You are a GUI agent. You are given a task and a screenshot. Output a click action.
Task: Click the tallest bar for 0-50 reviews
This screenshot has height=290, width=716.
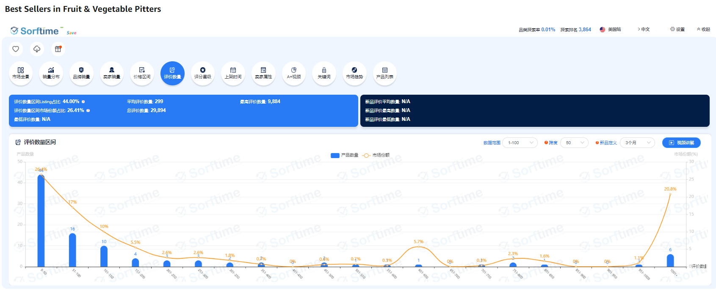coord(41,220)
